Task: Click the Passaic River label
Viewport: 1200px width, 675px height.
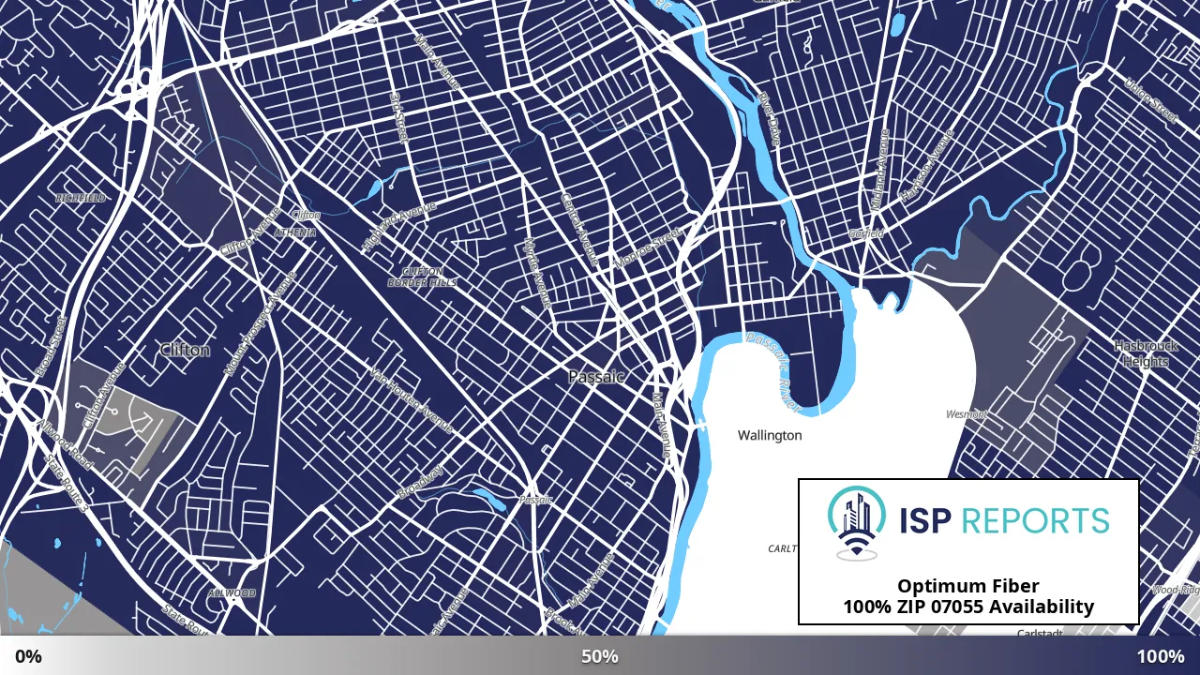Action: 775,372
